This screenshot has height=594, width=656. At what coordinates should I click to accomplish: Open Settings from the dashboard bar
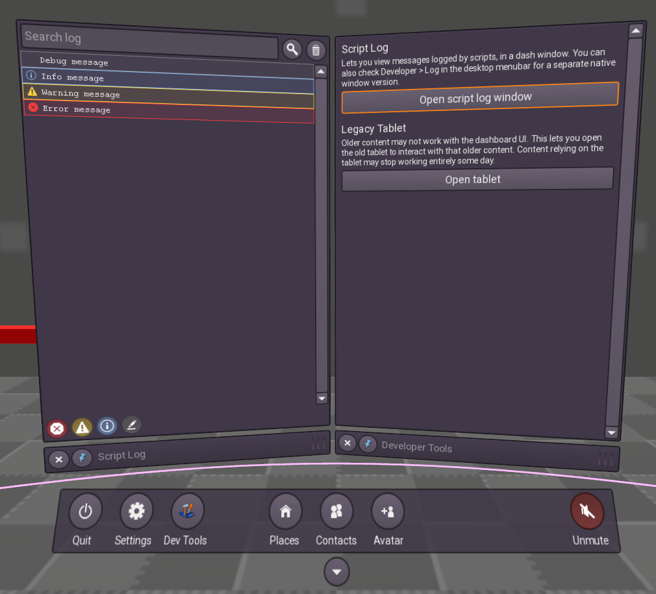[136, 511]
